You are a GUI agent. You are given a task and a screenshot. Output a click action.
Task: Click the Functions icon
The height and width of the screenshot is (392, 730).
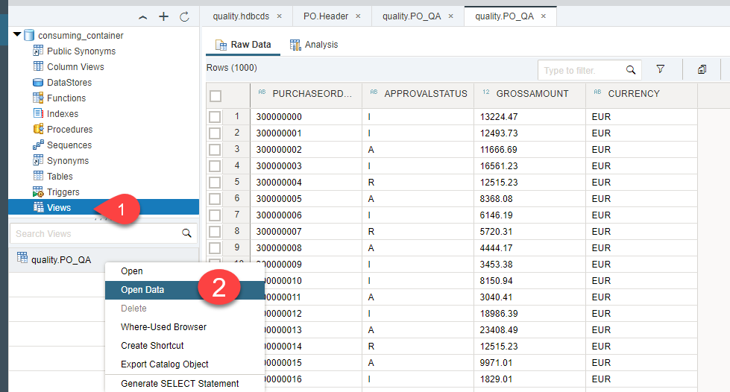(x=38, y=98)
